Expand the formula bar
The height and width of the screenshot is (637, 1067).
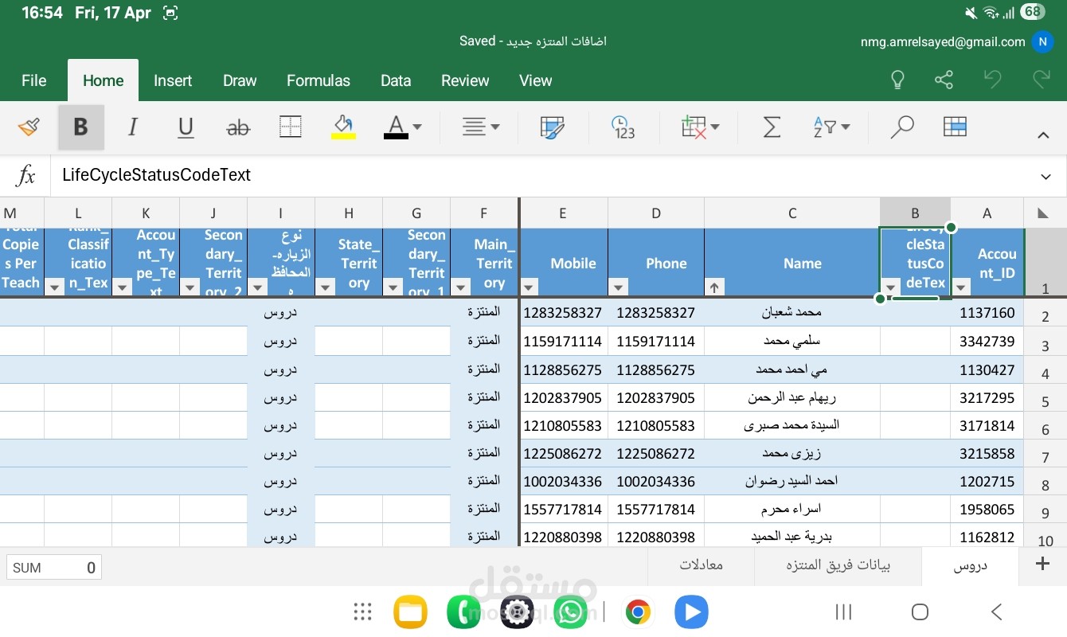[1046, 176]
